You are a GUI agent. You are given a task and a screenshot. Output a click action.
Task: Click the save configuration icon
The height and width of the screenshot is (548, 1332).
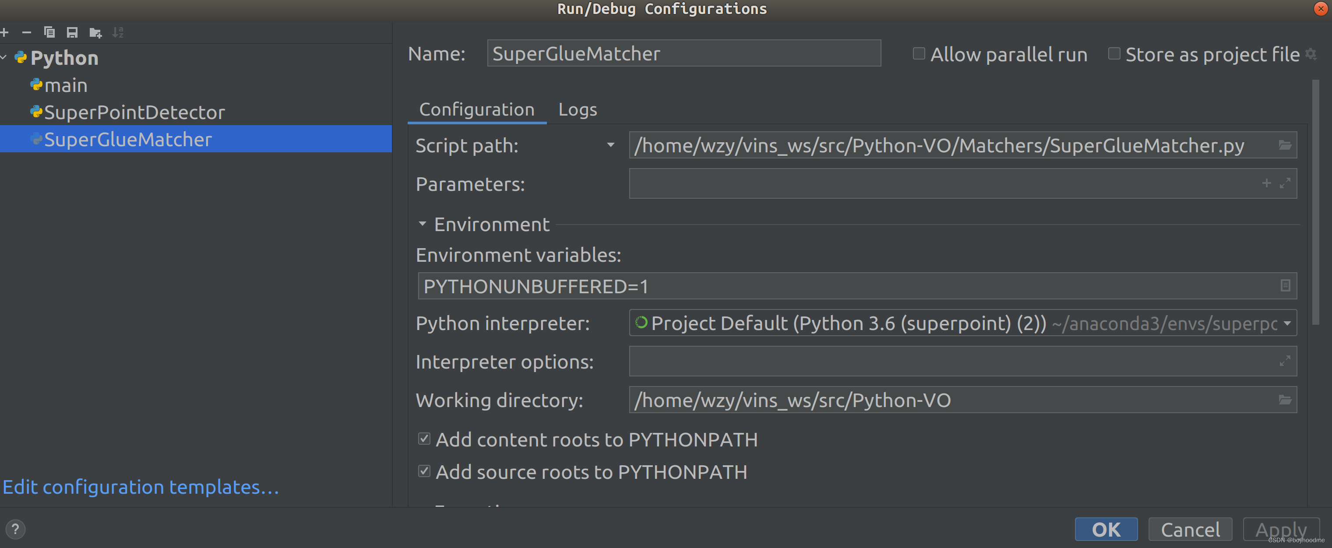[72, 32]
